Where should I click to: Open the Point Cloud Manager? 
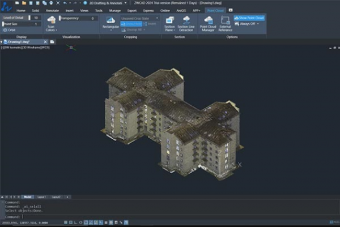pos(209,23)
